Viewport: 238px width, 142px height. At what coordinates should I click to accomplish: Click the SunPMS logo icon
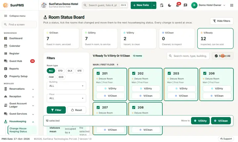[x=6, y=5]
